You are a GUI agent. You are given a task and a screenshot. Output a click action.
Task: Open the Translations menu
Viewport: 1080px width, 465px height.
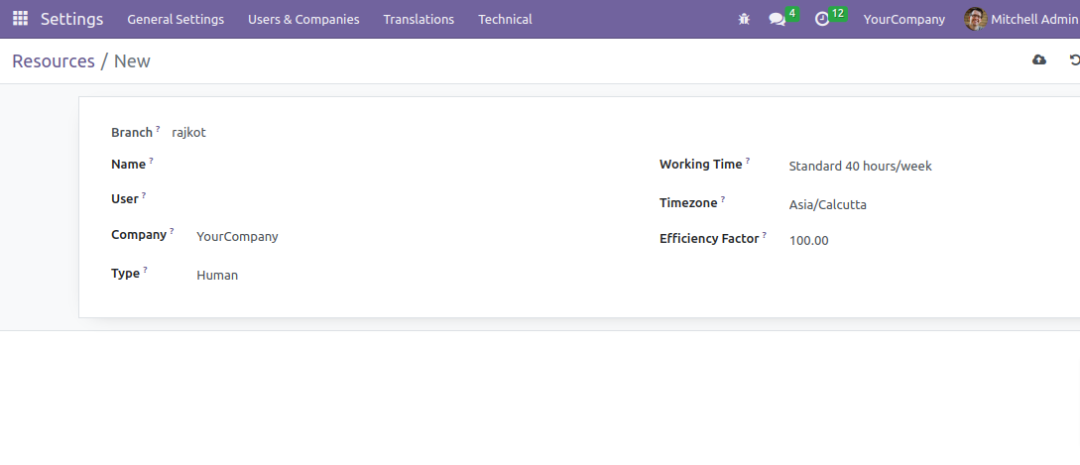click(x=419, y=19)
